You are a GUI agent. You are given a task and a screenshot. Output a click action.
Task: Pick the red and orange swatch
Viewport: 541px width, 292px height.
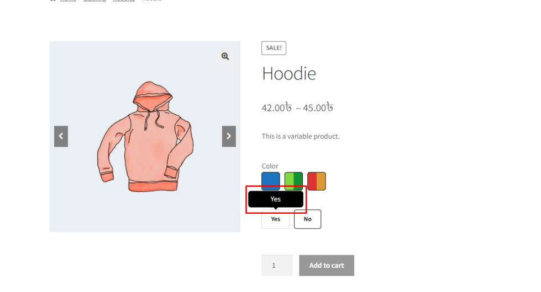point(317,181)
